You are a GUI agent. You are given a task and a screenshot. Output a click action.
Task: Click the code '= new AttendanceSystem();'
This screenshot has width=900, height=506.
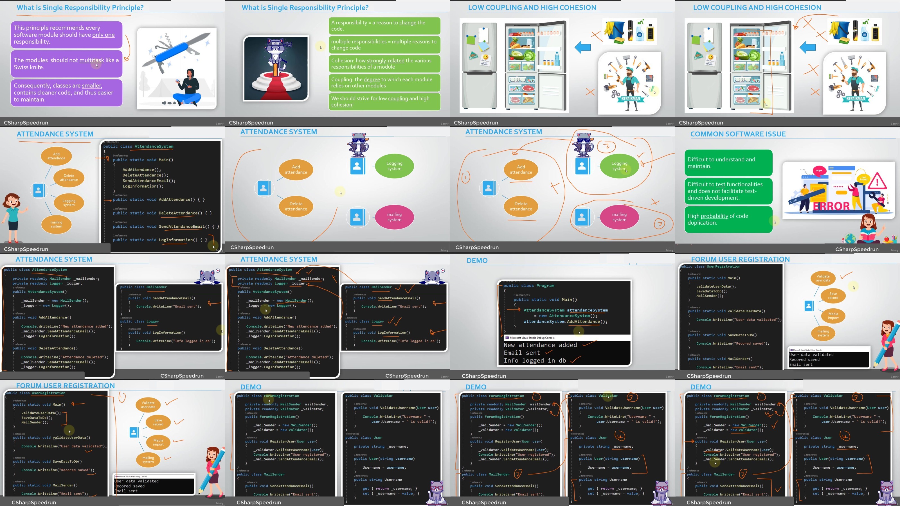[566, 316]
